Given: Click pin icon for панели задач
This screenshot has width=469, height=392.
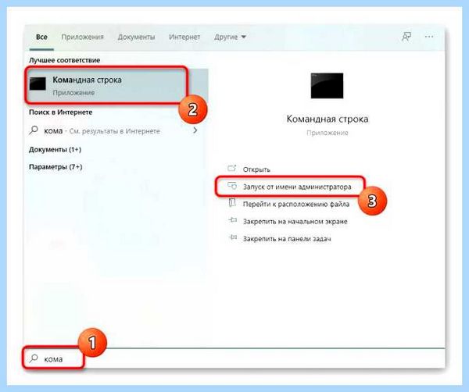Looking at the screenshot, I should click(233, 238).
